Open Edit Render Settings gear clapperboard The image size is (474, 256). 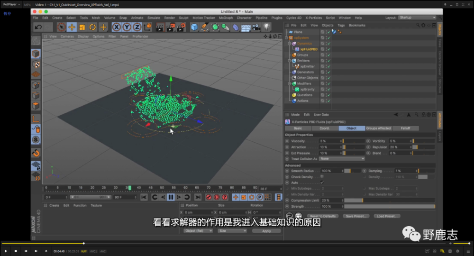[x=182, y=27]
